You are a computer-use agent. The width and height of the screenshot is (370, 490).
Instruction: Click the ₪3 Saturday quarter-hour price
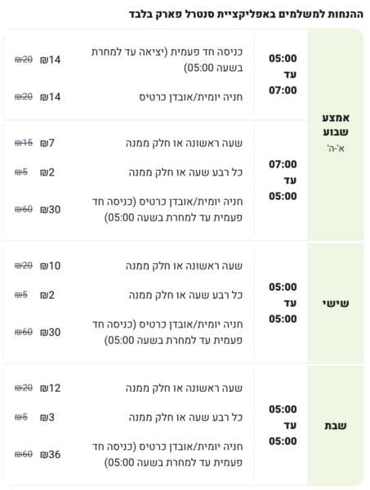point(47,417)
